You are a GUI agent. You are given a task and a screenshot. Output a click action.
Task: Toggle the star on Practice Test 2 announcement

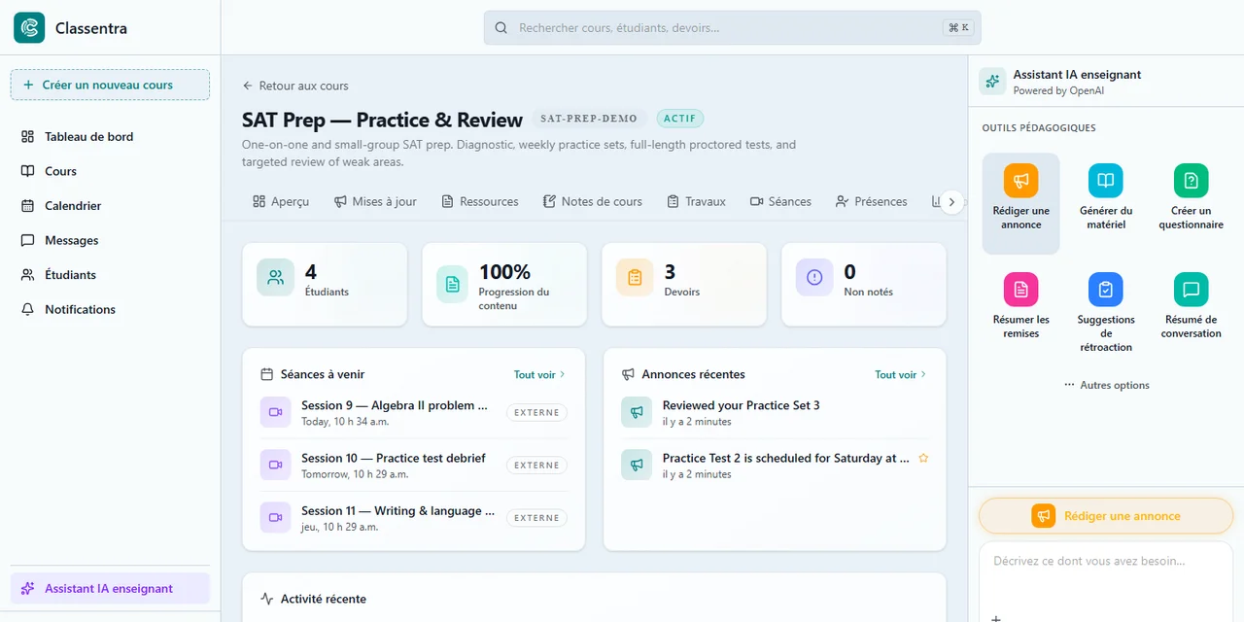pos(923,458)
